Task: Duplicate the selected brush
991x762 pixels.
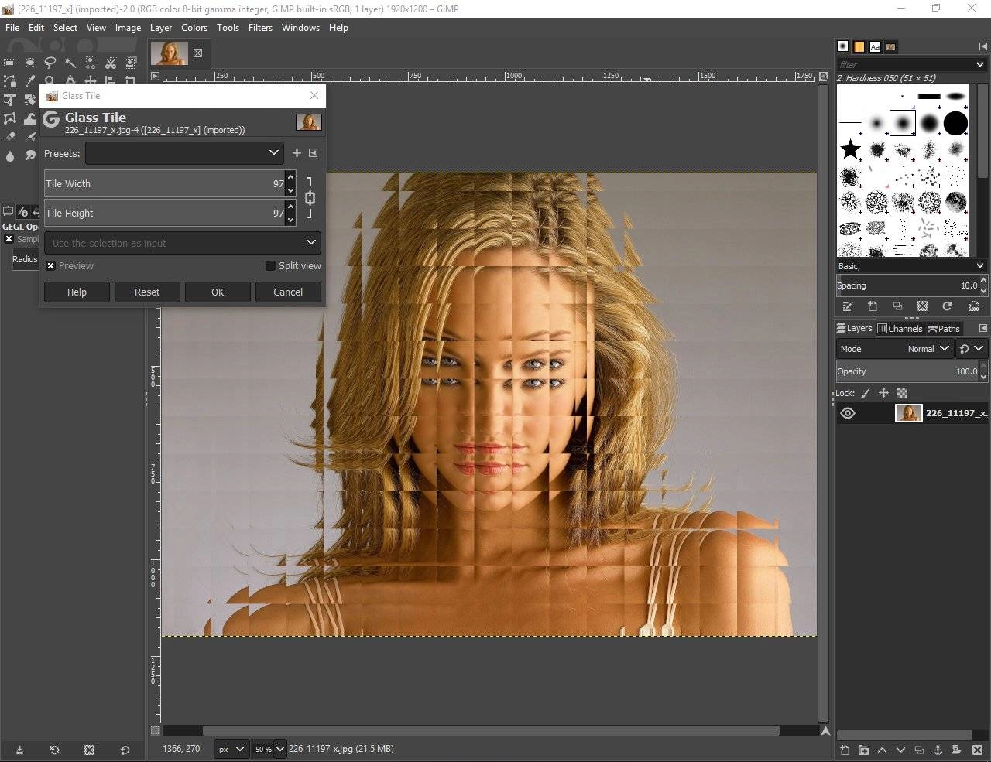Action: (897, 306)
